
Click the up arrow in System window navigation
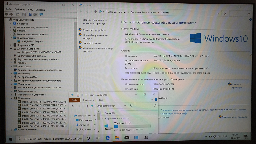pos(95,12)
